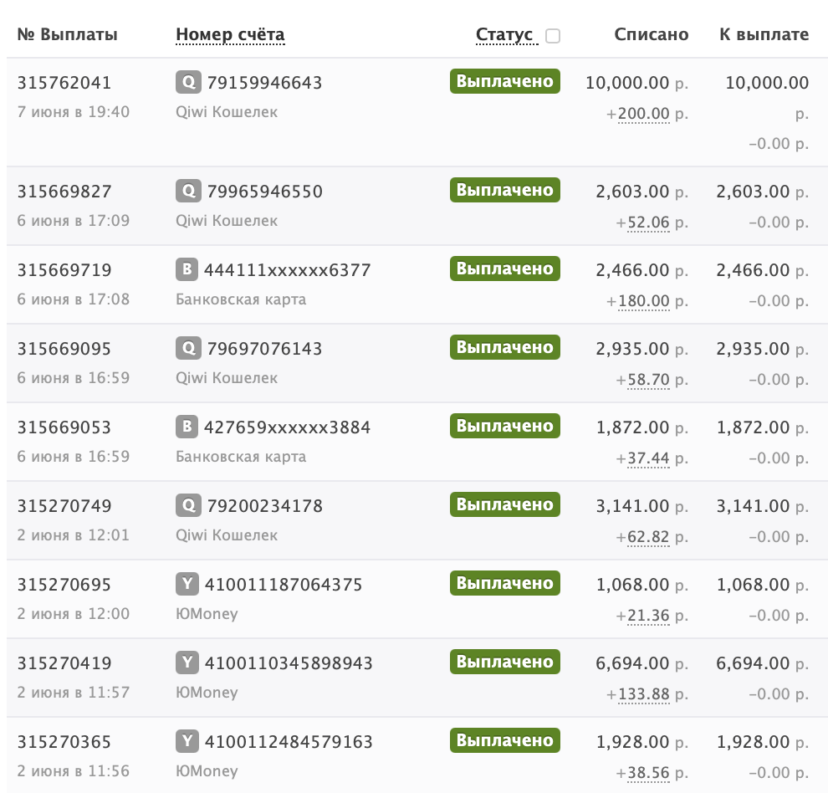
Task: Click Выплачено badge for payout 315762041
Action: [505, 81]
